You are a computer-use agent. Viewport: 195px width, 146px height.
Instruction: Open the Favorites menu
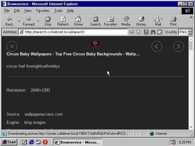coord(43,11)
